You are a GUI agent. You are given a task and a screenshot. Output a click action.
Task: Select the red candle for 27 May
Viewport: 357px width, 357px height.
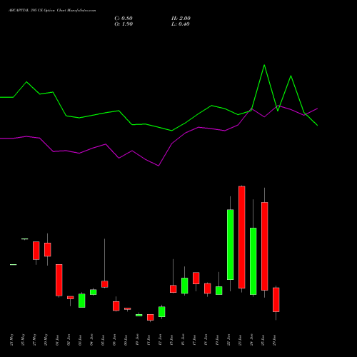pos(36,251)
